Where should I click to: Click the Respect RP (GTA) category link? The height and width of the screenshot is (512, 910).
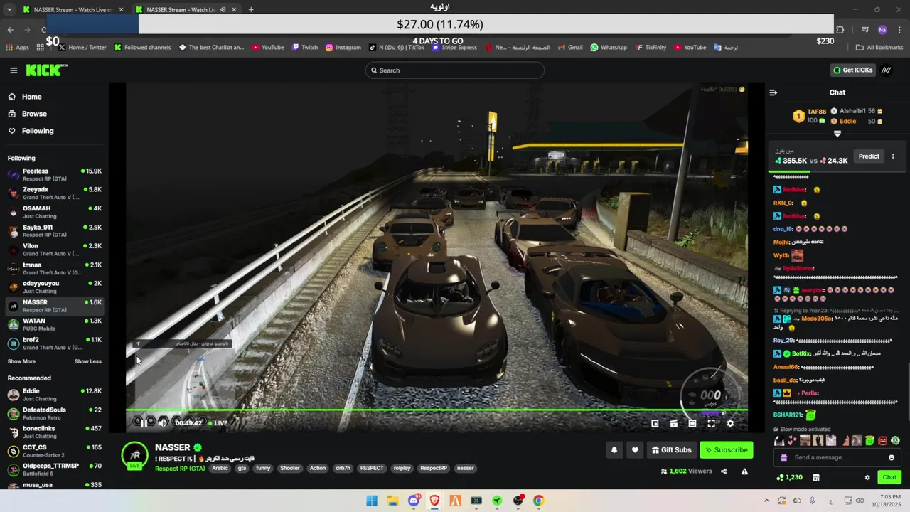point(180,469)
